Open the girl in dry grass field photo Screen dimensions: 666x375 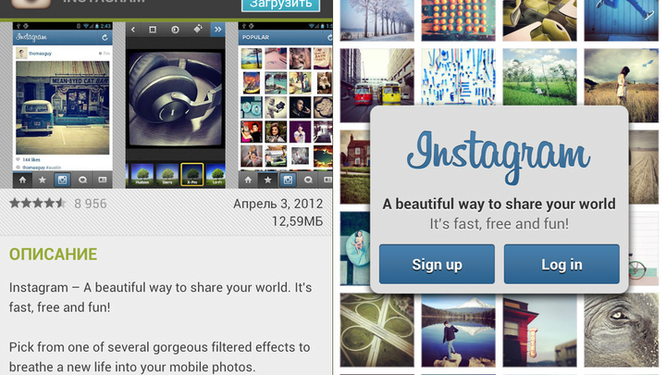coord(621,85)
